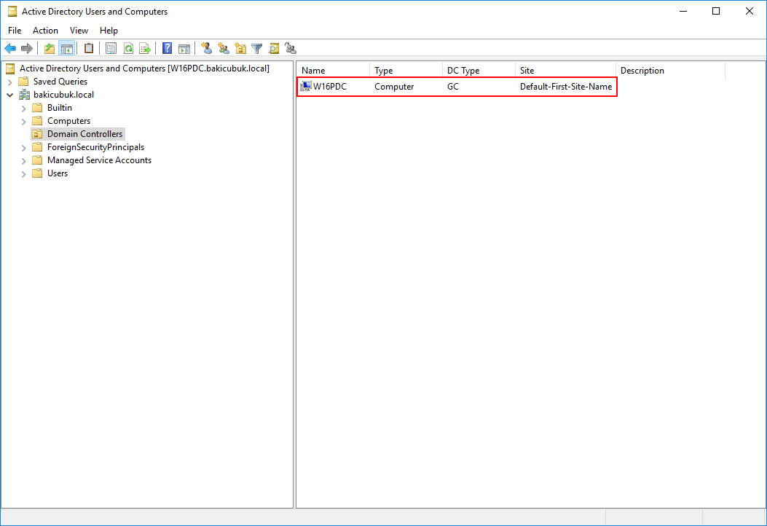Sort by the Type column header

click(x=406, y=71)
